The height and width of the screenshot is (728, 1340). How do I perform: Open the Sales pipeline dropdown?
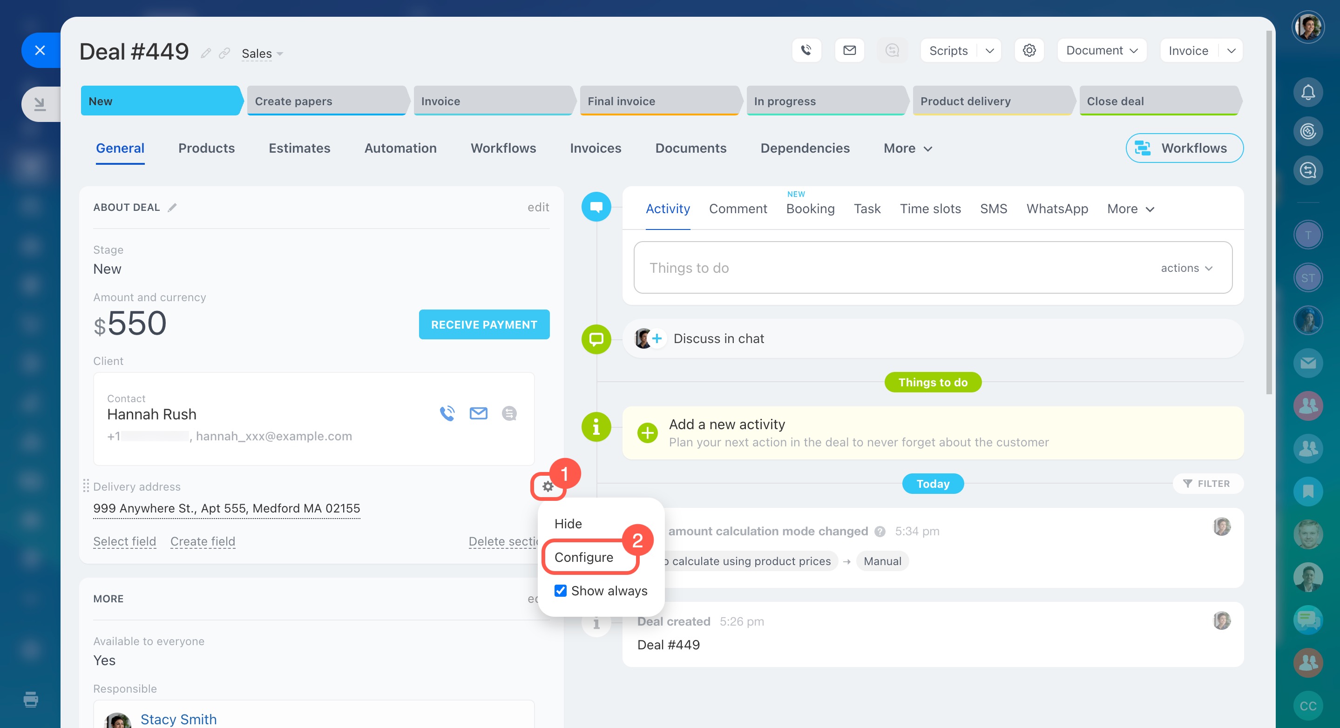[262, 53]
